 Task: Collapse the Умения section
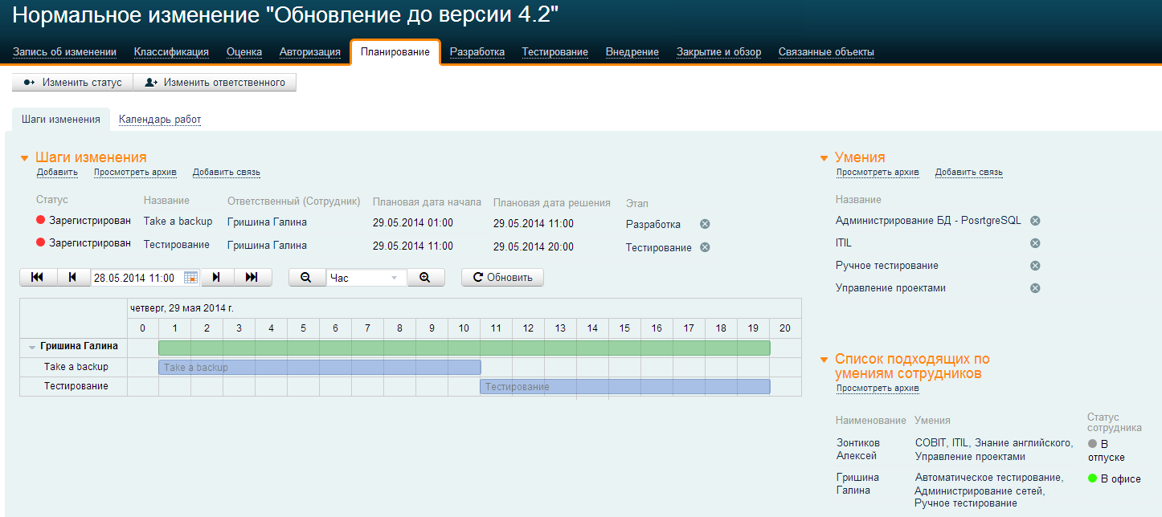pos(824,158)
